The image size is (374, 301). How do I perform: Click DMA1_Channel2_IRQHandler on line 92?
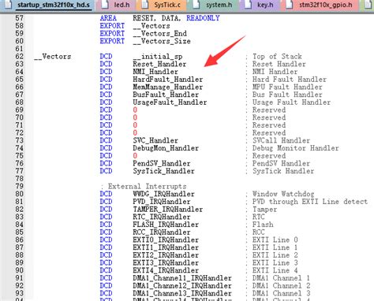[x=182, y=285]
